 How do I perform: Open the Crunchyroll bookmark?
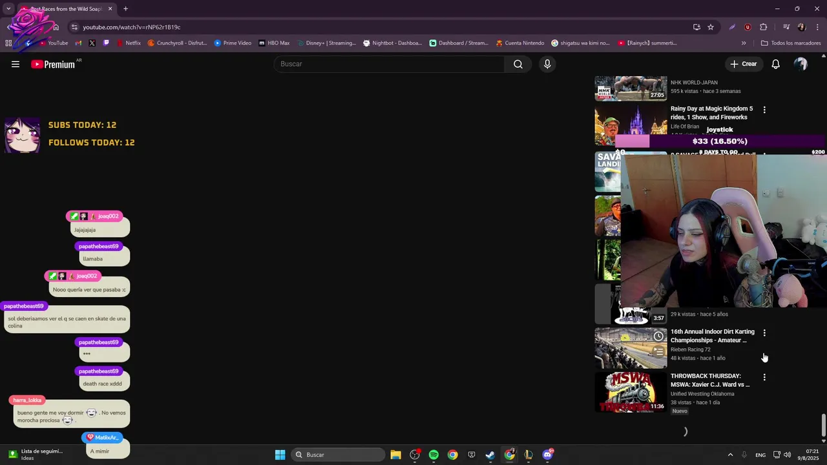[177, 43]
